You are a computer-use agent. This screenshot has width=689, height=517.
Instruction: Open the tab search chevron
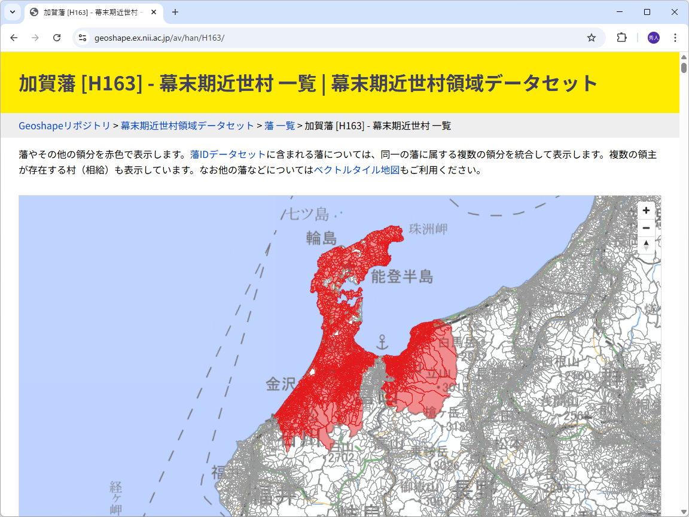pos(12,12)
